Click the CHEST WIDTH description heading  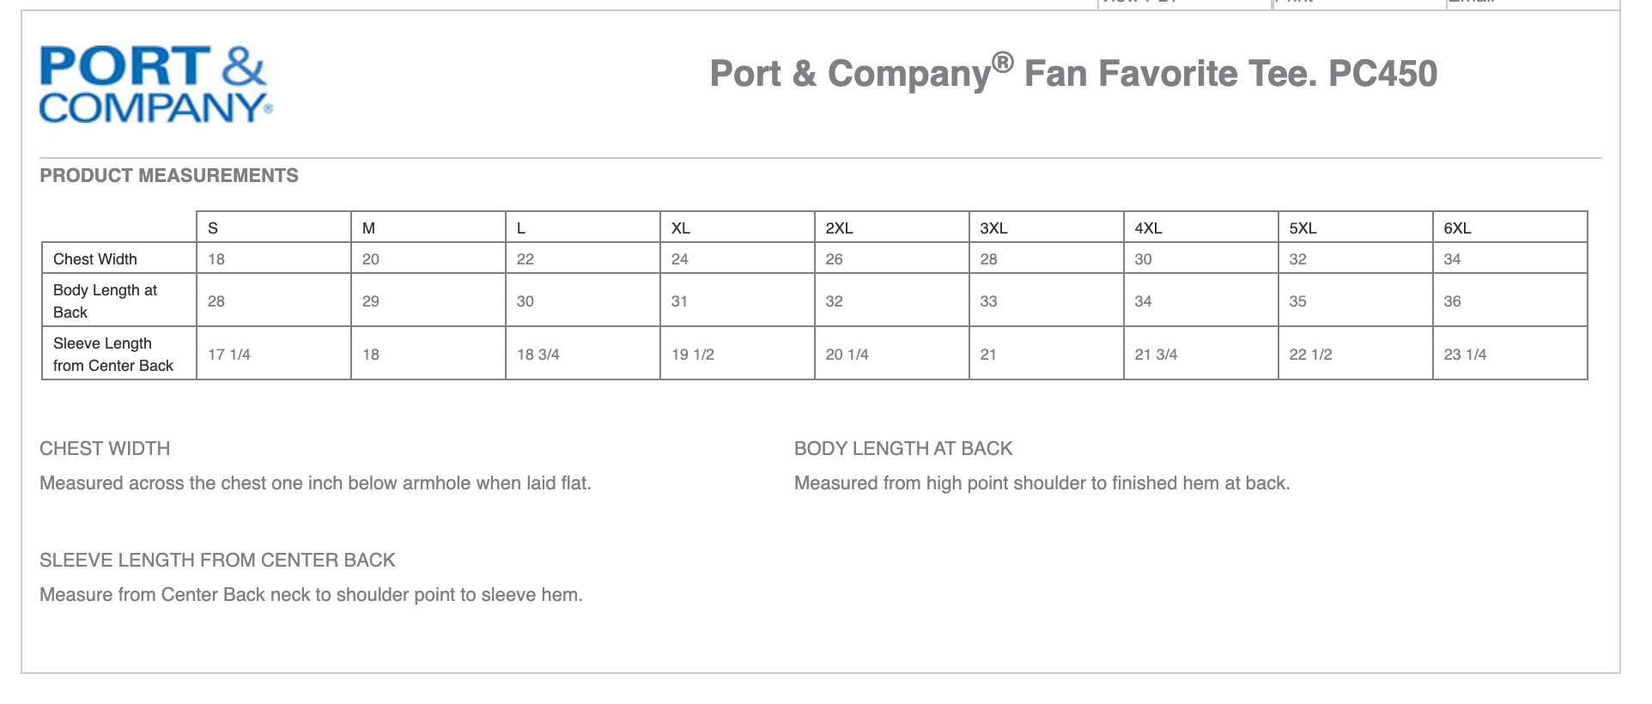tap(105, 448)
